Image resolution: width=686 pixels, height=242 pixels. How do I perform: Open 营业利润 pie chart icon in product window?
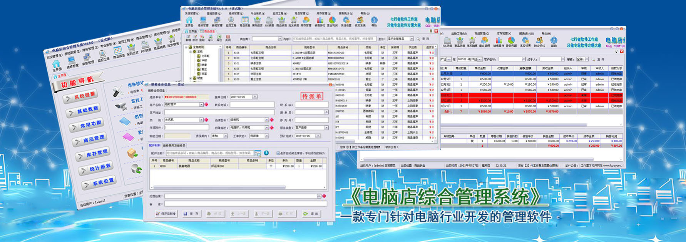pos(332,22)
